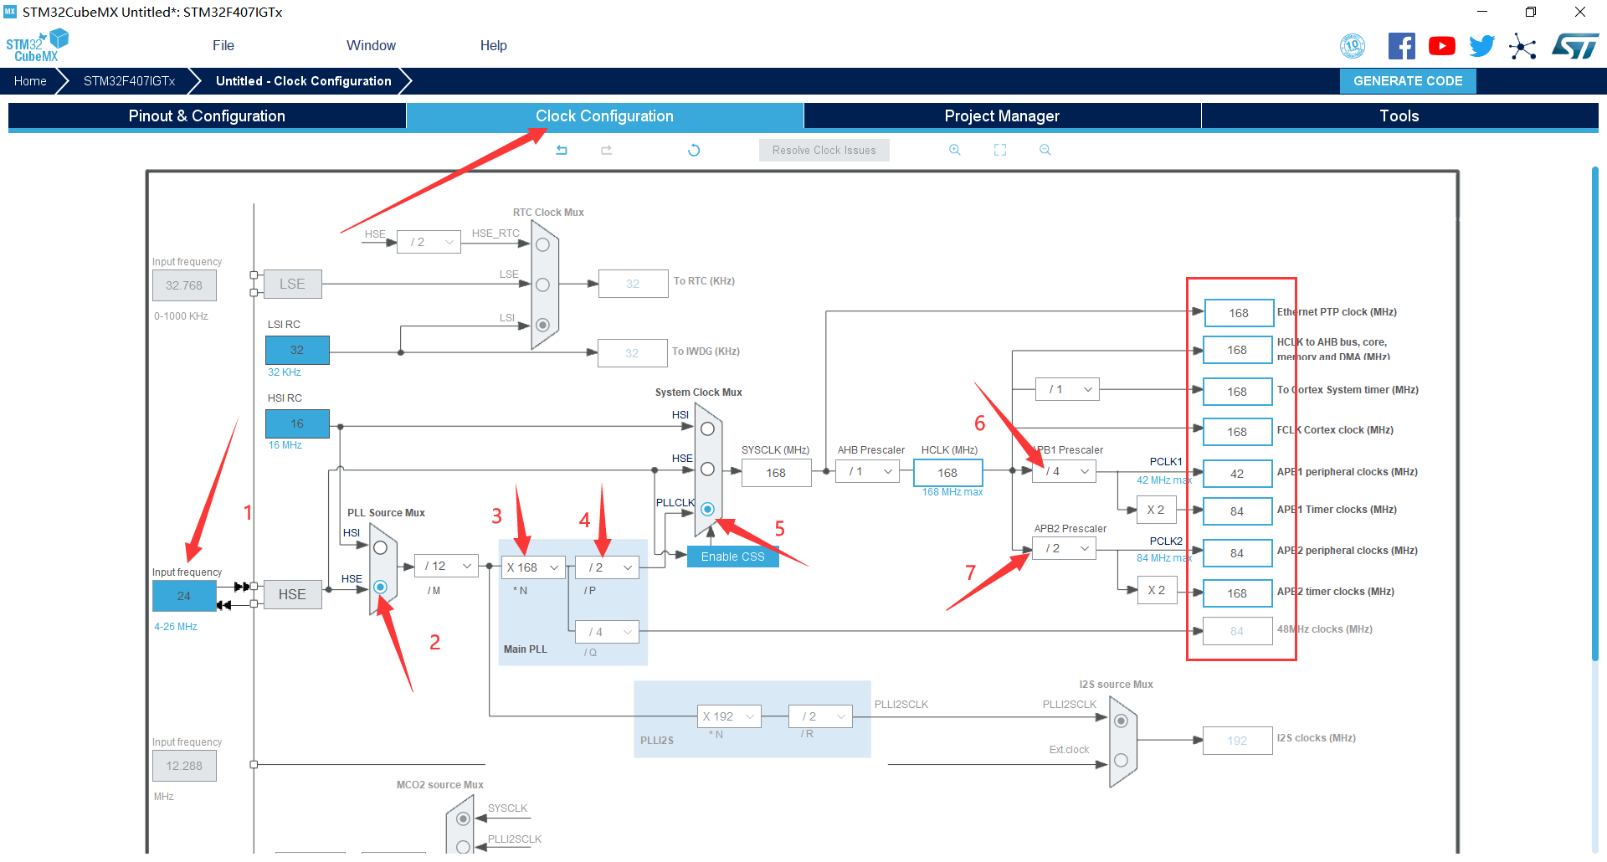Open the File menu
This screenshot has width=1607, height=862.
coord(223,46)
